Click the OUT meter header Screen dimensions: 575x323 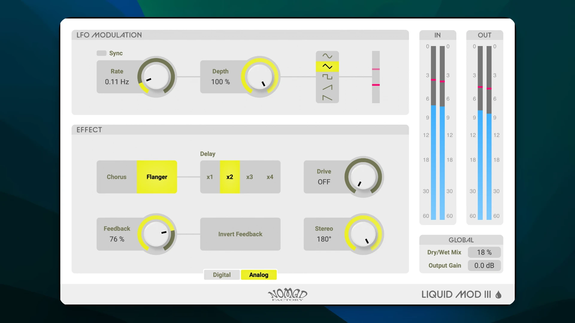(485, 35)
